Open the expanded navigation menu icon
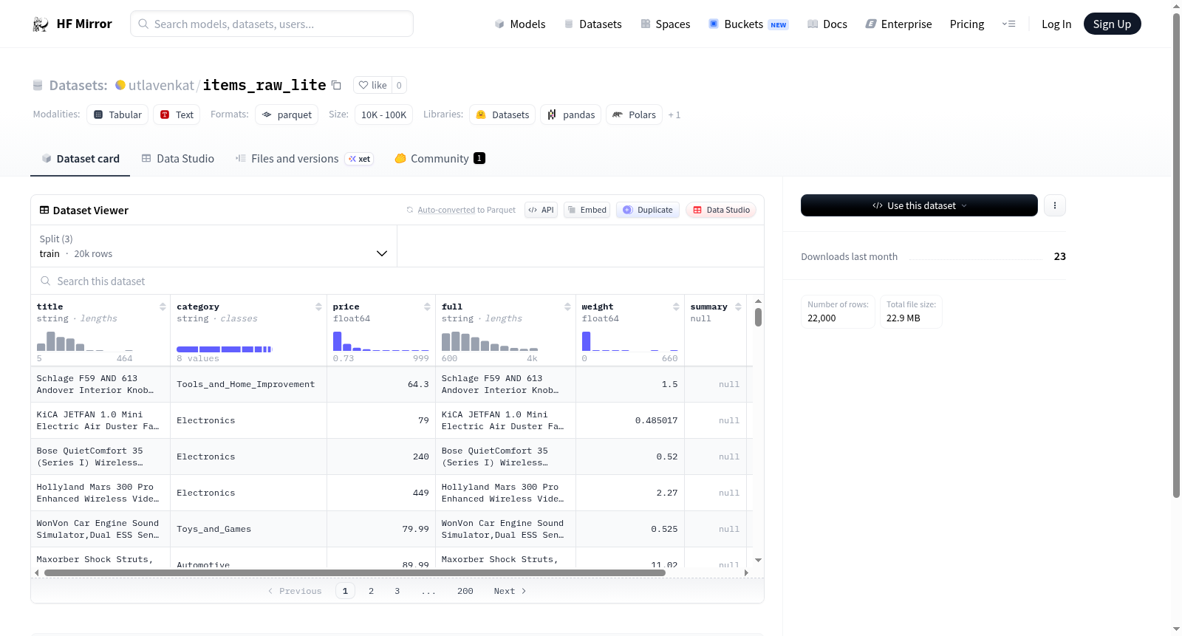This screenshot has width=1182, height=636. coord(1008,24)
